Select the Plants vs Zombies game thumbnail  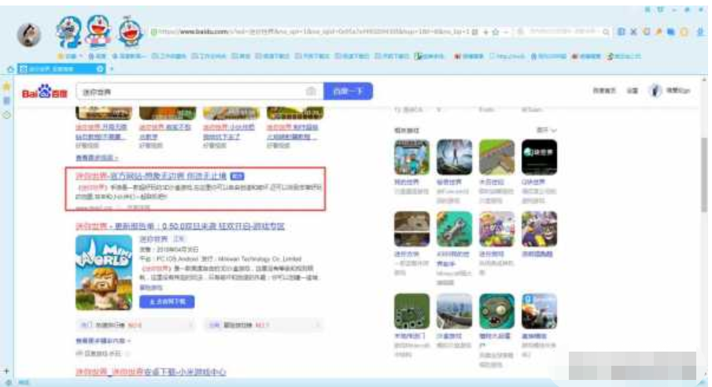496,311
